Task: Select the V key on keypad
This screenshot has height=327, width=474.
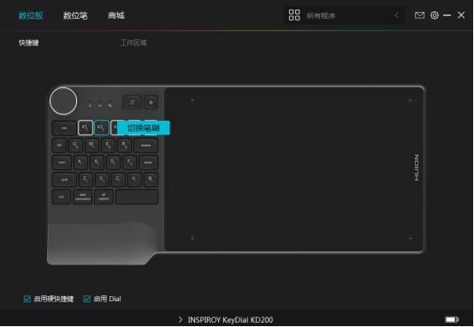Action: [x=134, y=180]
